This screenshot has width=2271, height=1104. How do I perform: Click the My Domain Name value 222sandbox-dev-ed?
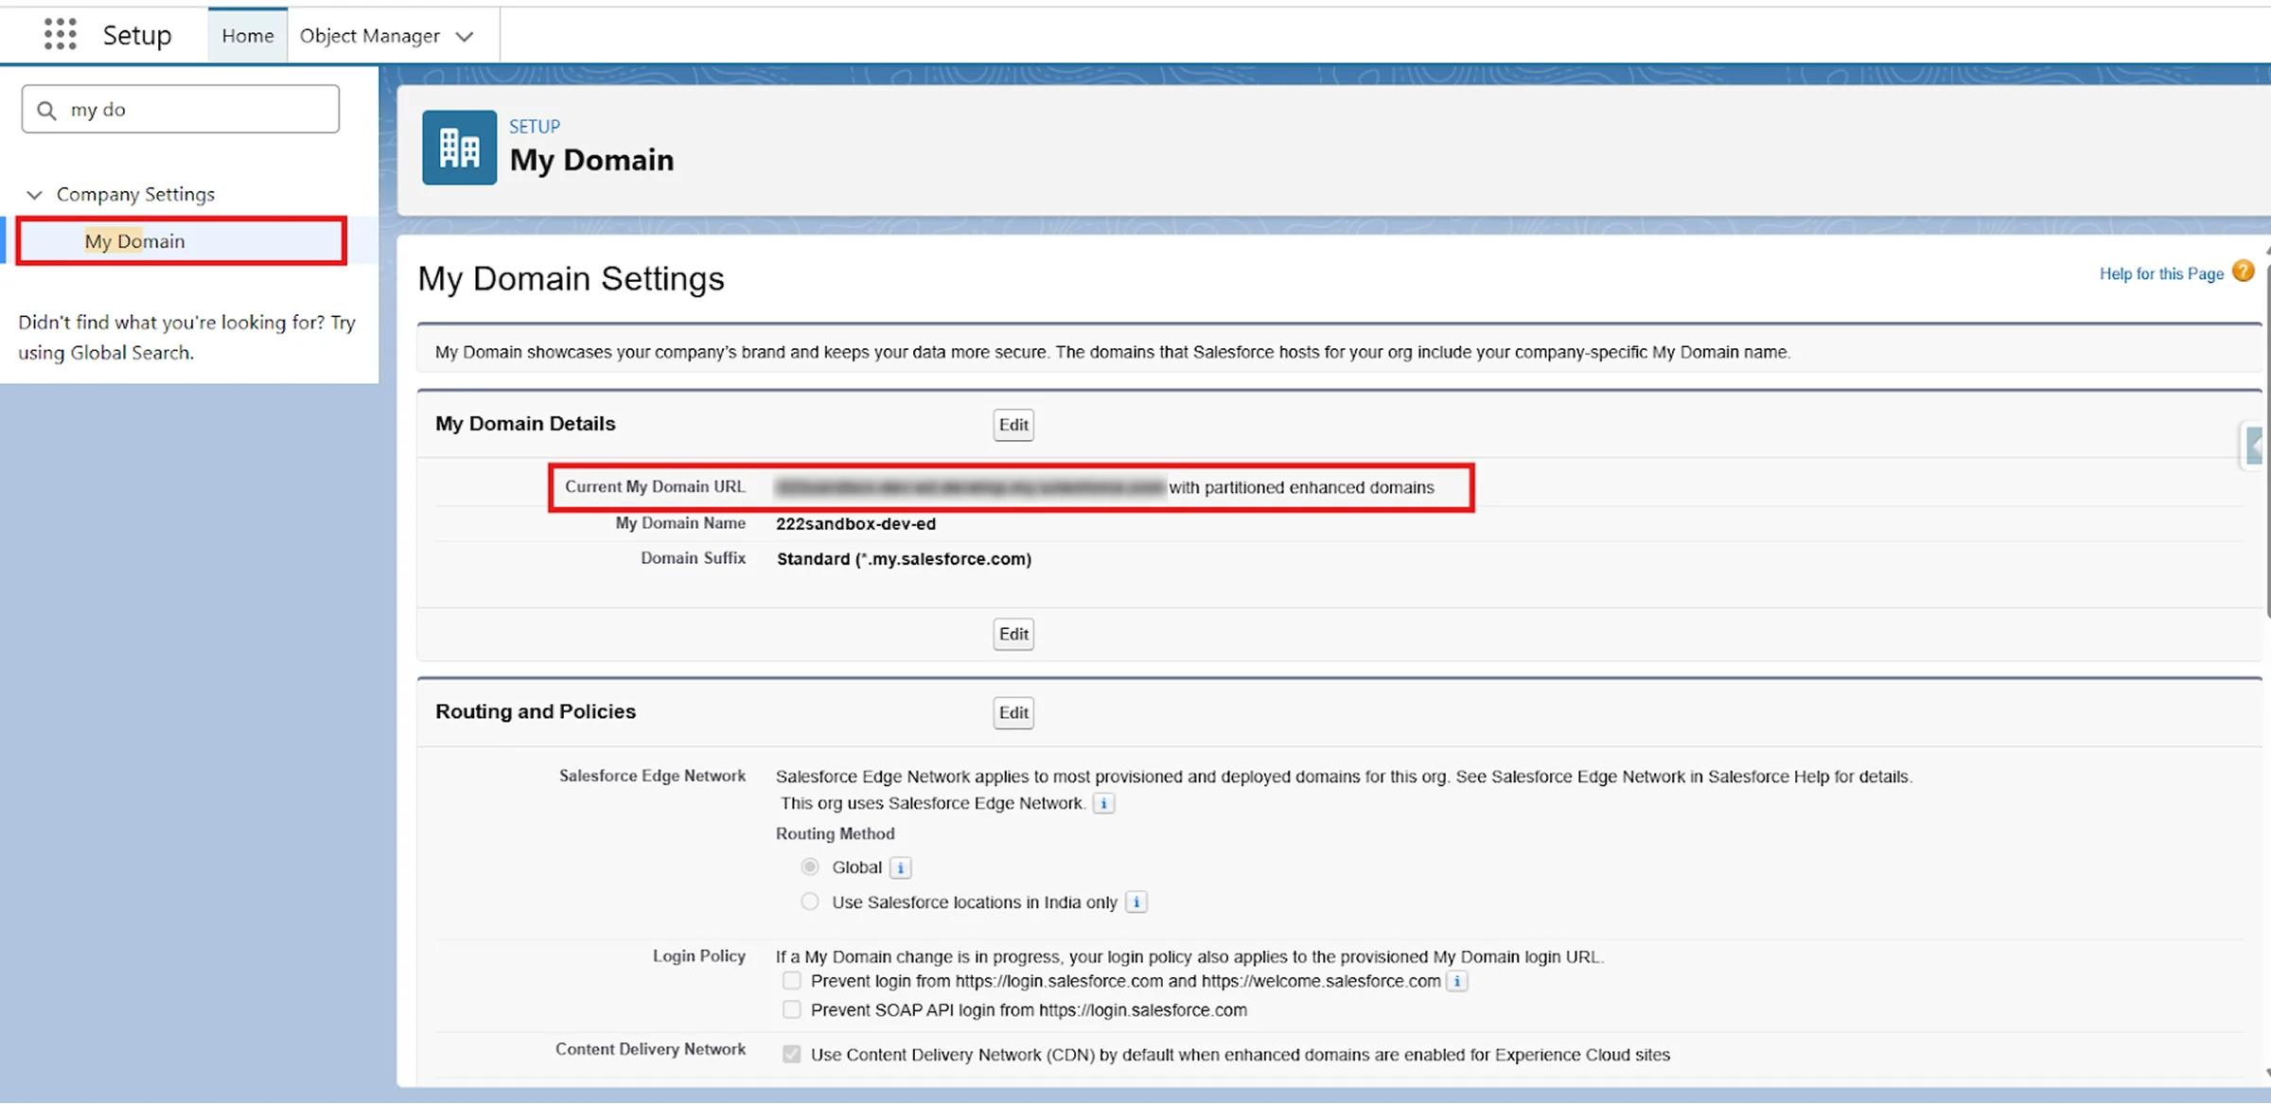pos(855,524)
